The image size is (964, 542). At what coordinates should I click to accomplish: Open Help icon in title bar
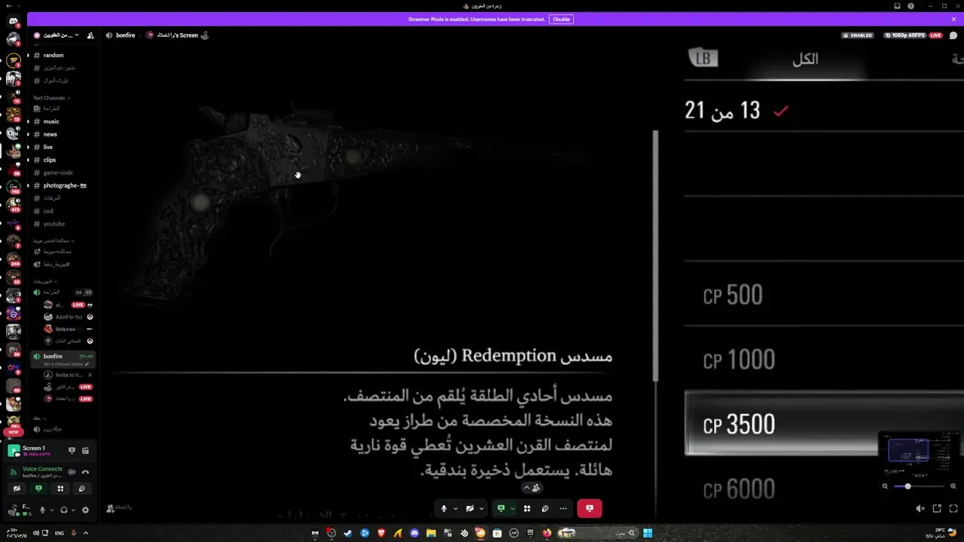911,6
